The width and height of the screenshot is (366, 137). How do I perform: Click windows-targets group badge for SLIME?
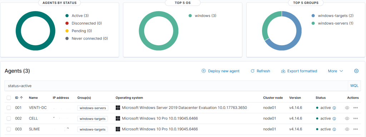[x=93, y=129]
